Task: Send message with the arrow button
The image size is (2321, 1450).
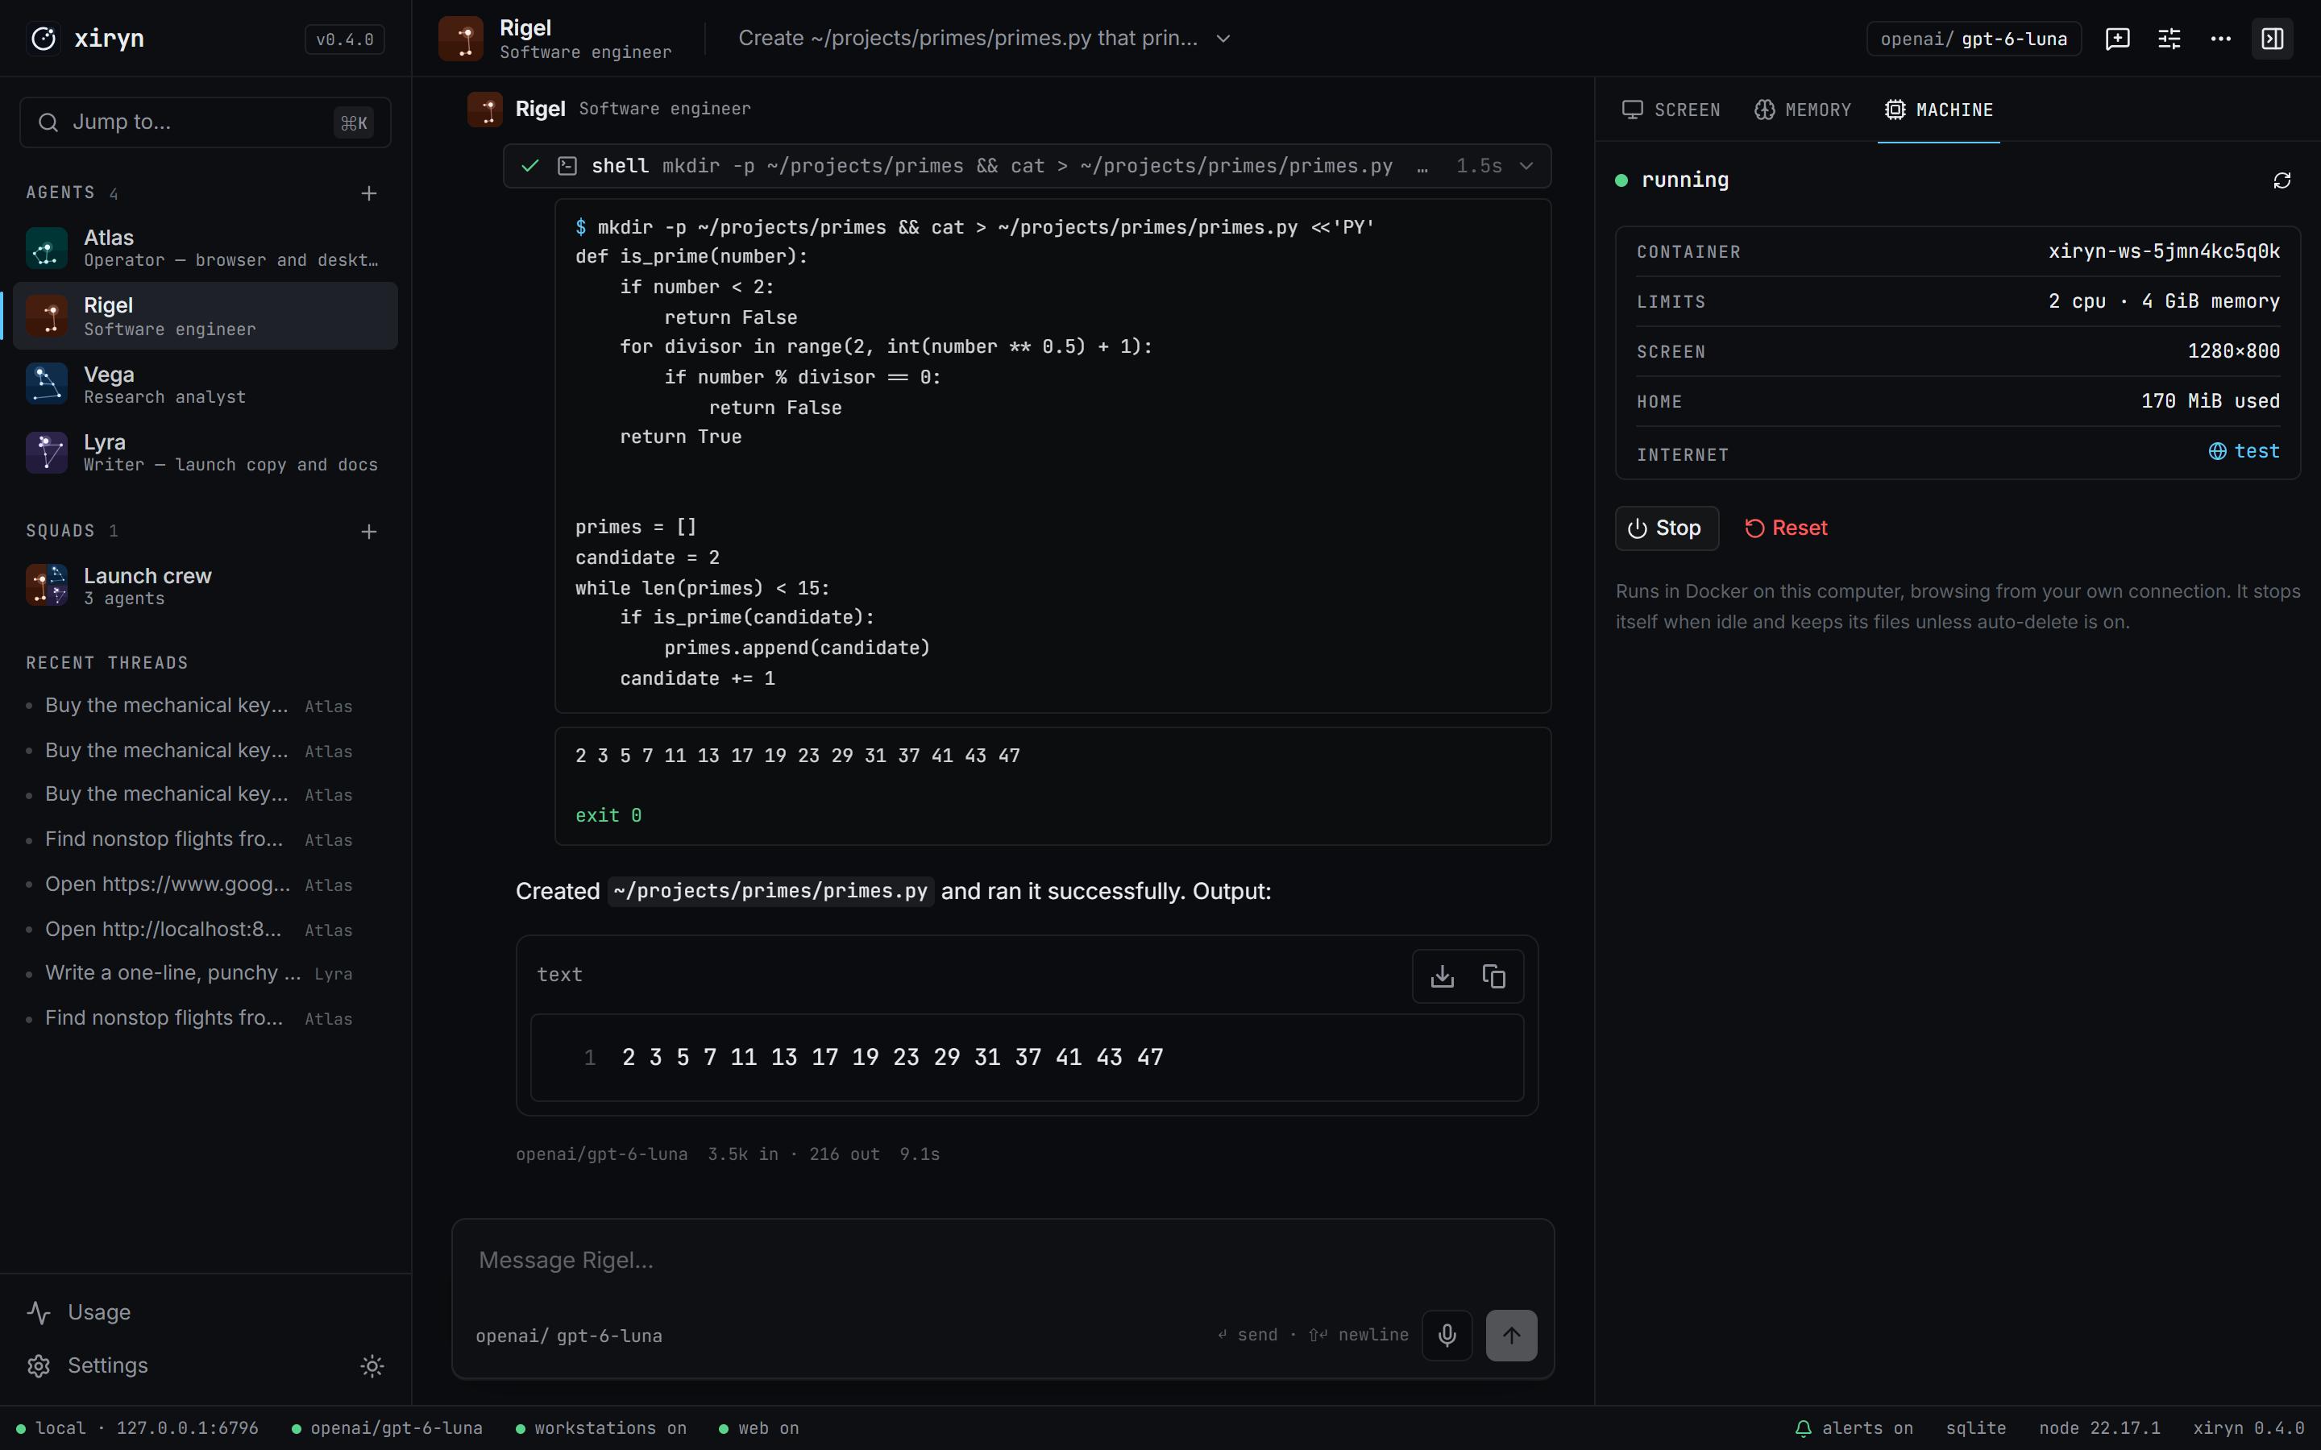Action: click(x=1510, y=1335)
